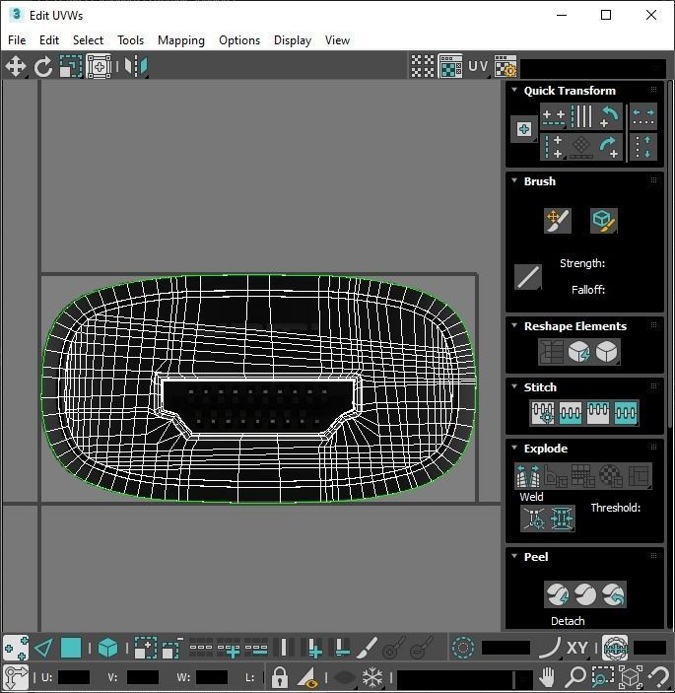The image size is (675, 693).
Task: Toggle Vertex sub-object mode
Action: coord(16,648)
